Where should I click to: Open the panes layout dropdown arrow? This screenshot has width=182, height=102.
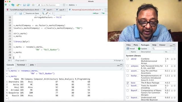click(67, 5)
